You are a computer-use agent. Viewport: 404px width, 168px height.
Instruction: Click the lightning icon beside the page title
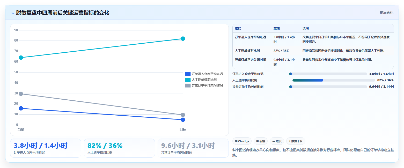tap(12, 13)
